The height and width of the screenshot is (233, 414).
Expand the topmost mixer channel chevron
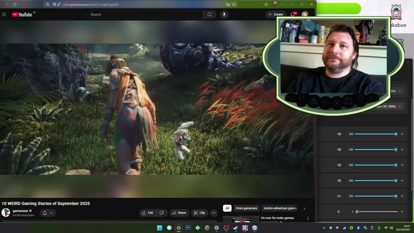click(x=402, y=134)
